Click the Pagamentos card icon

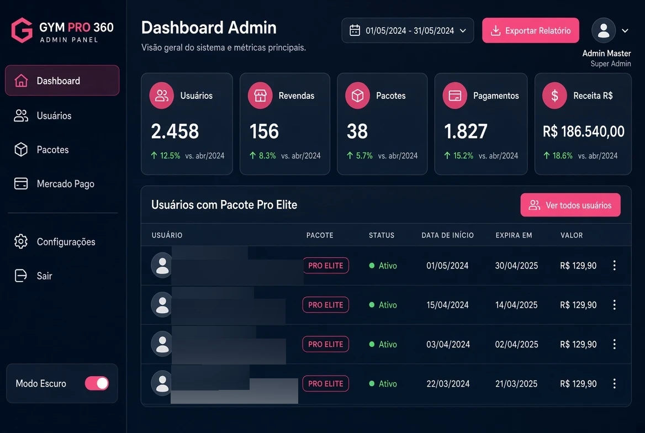click(x=454, y=96)
